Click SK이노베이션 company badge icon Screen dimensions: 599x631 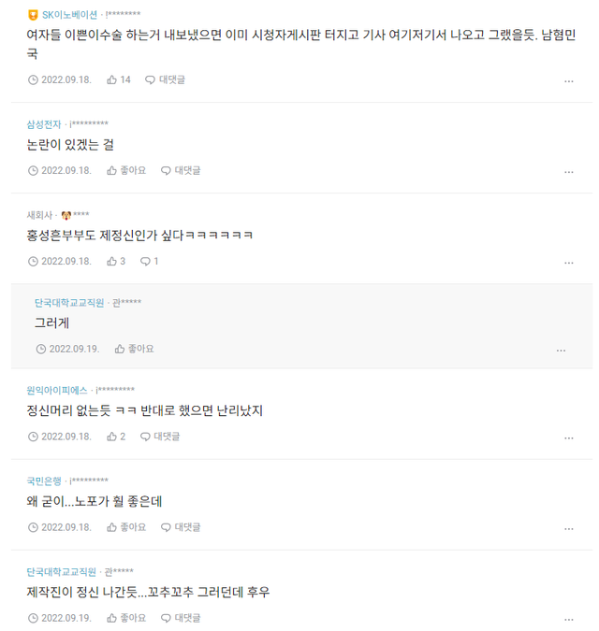(33, 14)
